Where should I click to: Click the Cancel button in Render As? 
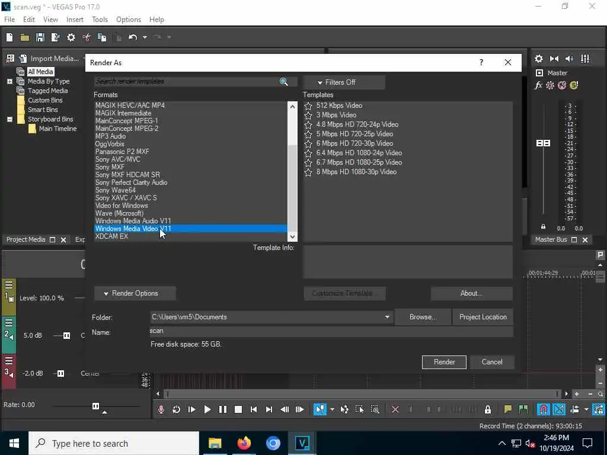[492, 362]
